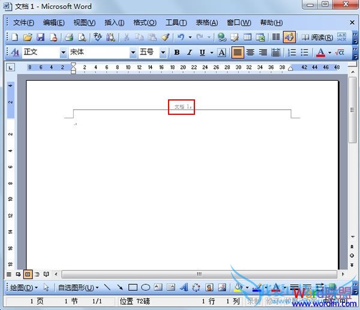The width and height of the screenshot is (360, 310).
Task: Switch to Reading layout with 阅读(R)
Action: pyautogui.click(x=317, y=37)
